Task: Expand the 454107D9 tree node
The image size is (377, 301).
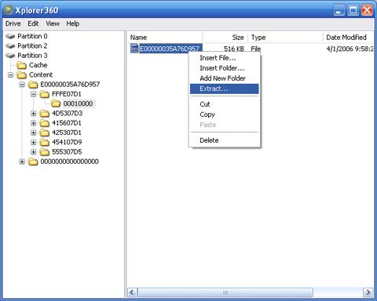Action: [34, 143]
